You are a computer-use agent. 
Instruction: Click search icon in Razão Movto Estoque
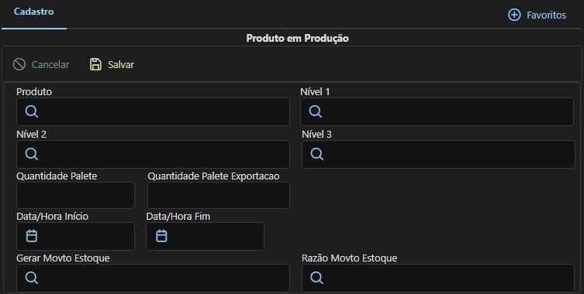(x=317, y=278)
